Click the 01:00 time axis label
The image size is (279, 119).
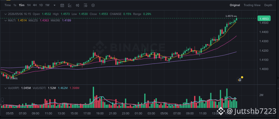[x=139, y=113]
